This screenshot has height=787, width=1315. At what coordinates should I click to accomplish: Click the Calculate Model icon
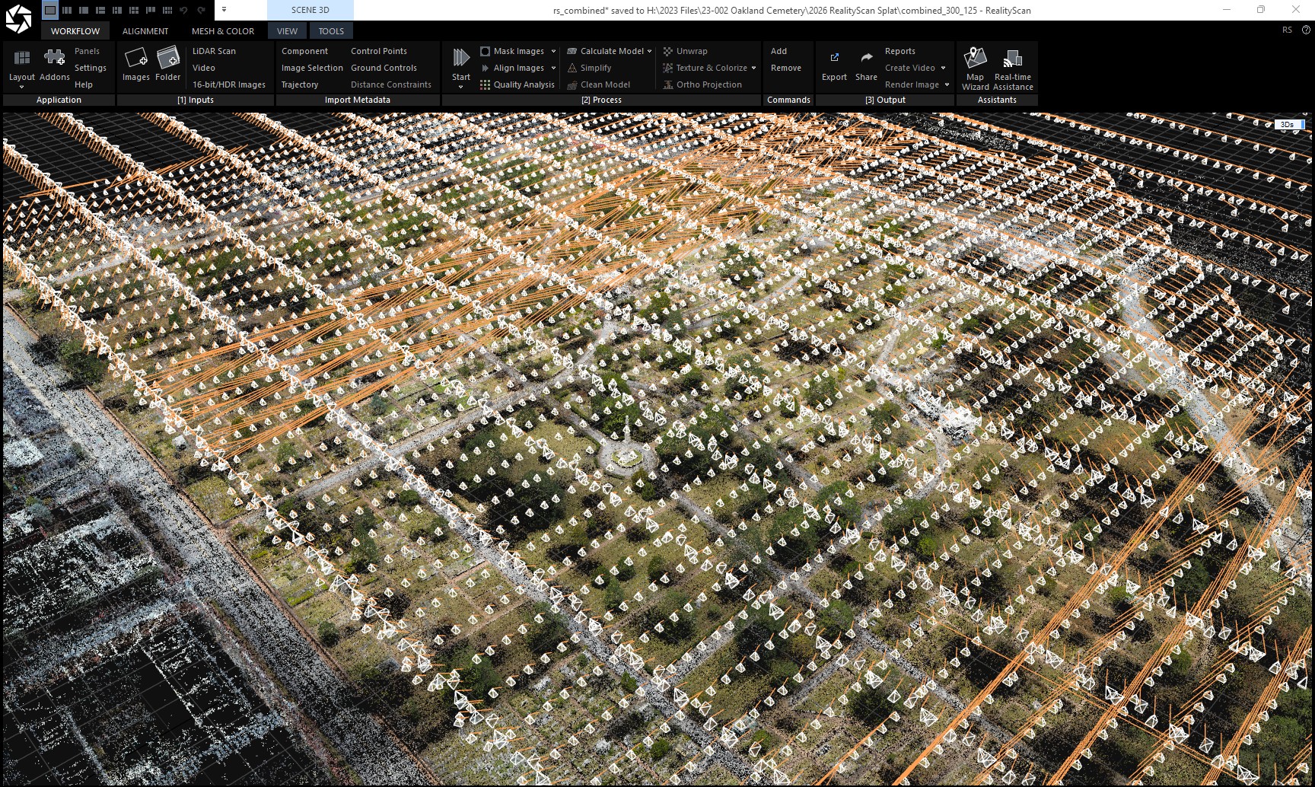pos(572,51)
